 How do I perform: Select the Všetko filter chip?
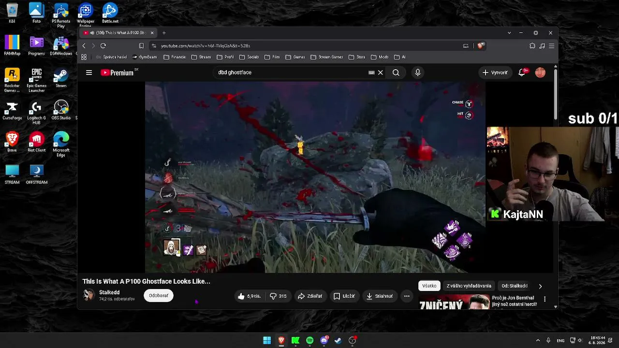[x=429, y=286]
